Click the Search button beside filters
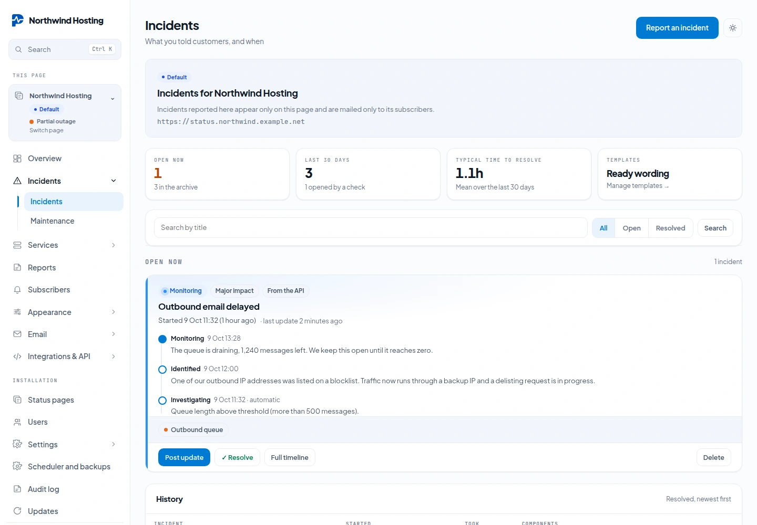Image resolution: width=757 pixels, height=525 pixels. [715, 228]
